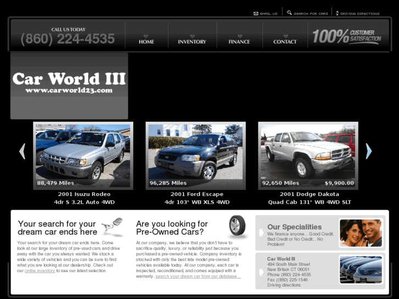Click Quad Cab 131" WB 4WD SLT description

point(310,202)
